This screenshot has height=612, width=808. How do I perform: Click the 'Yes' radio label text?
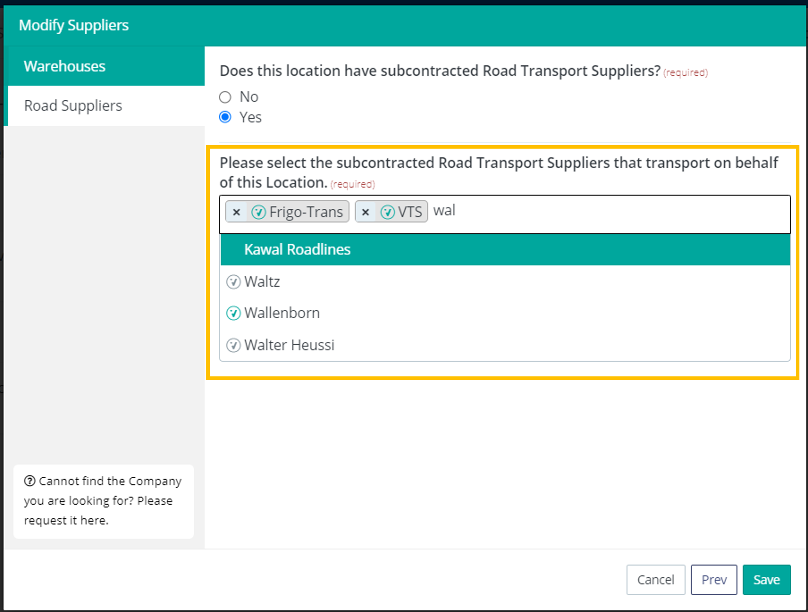[250, 117]
